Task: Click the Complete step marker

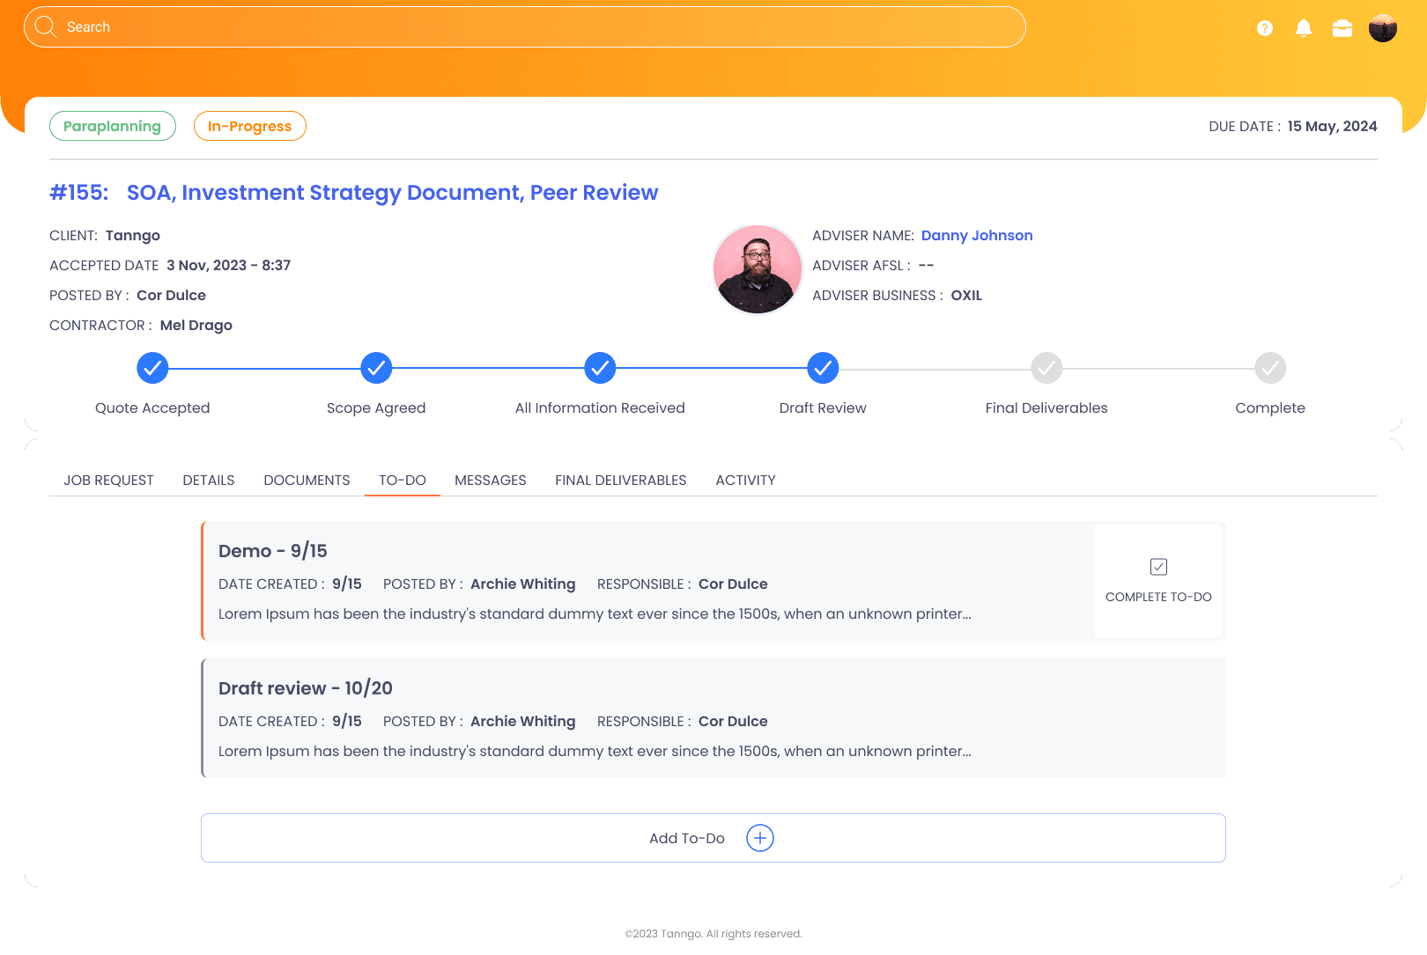Action: click(1270, 368)
